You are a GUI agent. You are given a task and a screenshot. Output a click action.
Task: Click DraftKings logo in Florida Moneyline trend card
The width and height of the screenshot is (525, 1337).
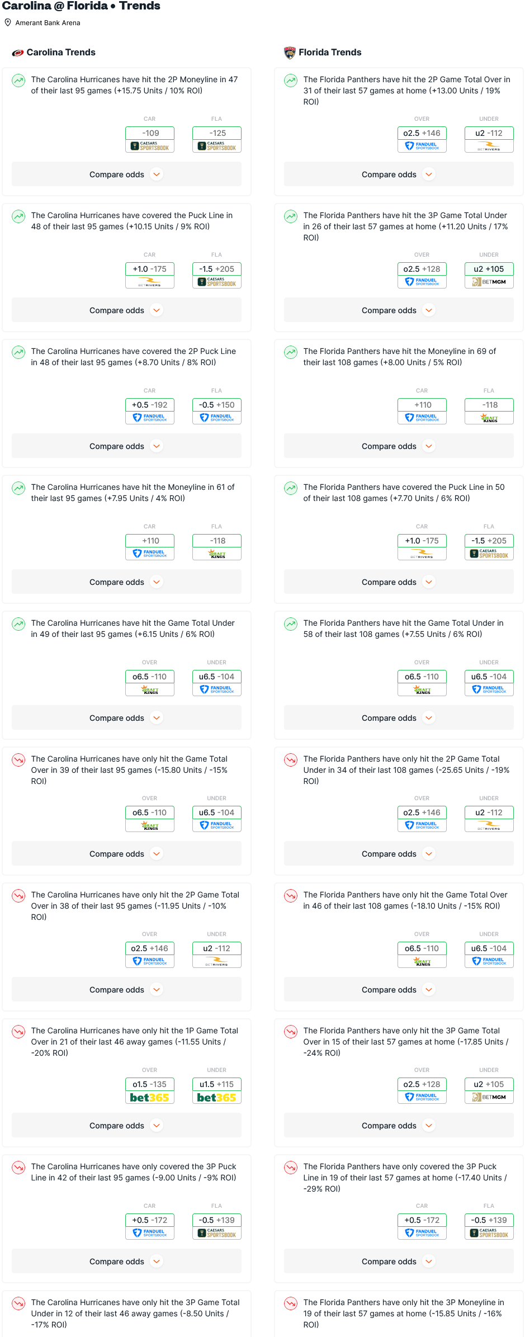(x=489, y=418)
